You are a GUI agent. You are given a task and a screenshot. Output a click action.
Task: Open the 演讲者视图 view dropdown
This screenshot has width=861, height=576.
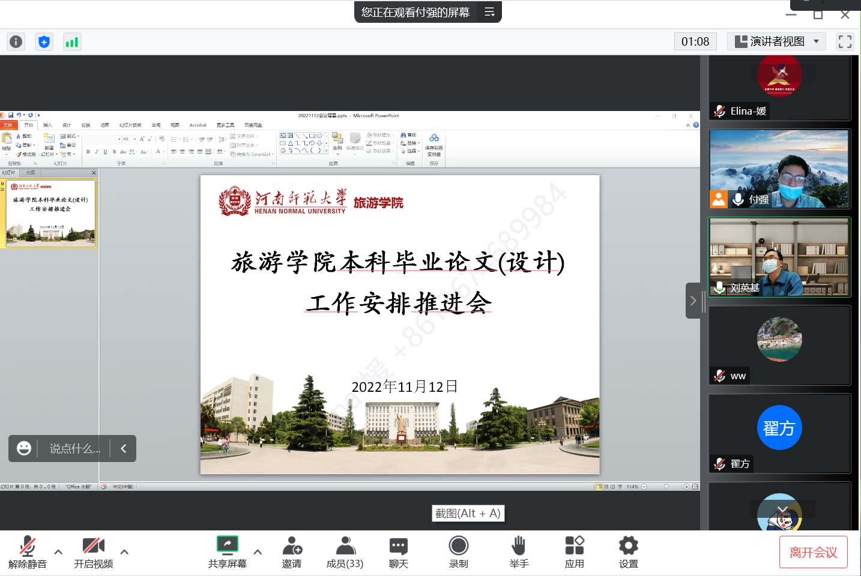[x=776, y=41]
